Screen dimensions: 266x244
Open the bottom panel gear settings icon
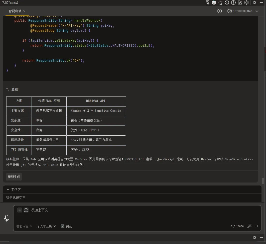point(255,237)
